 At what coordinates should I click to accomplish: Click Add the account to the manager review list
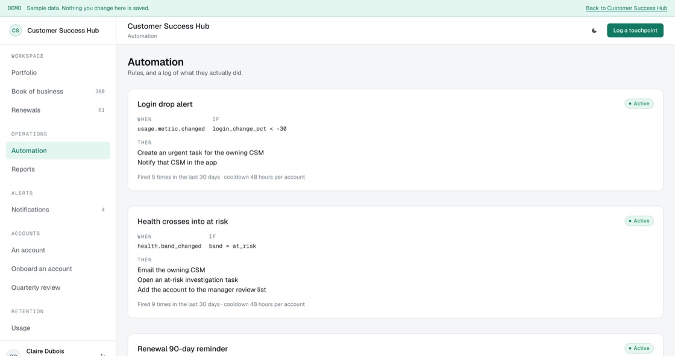click(x=201, y=290)
